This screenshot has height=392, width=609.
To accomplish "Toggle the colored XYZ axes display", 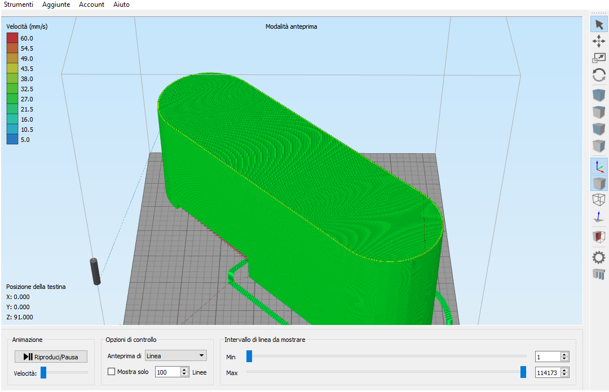I will pyautogui.click(x=599, y=166).
